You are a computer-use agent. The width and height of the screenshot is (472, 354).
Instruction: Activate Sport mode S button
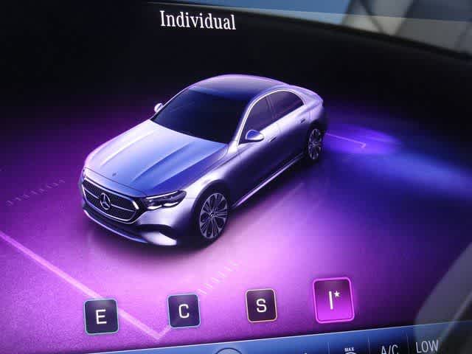coord(261,305)
